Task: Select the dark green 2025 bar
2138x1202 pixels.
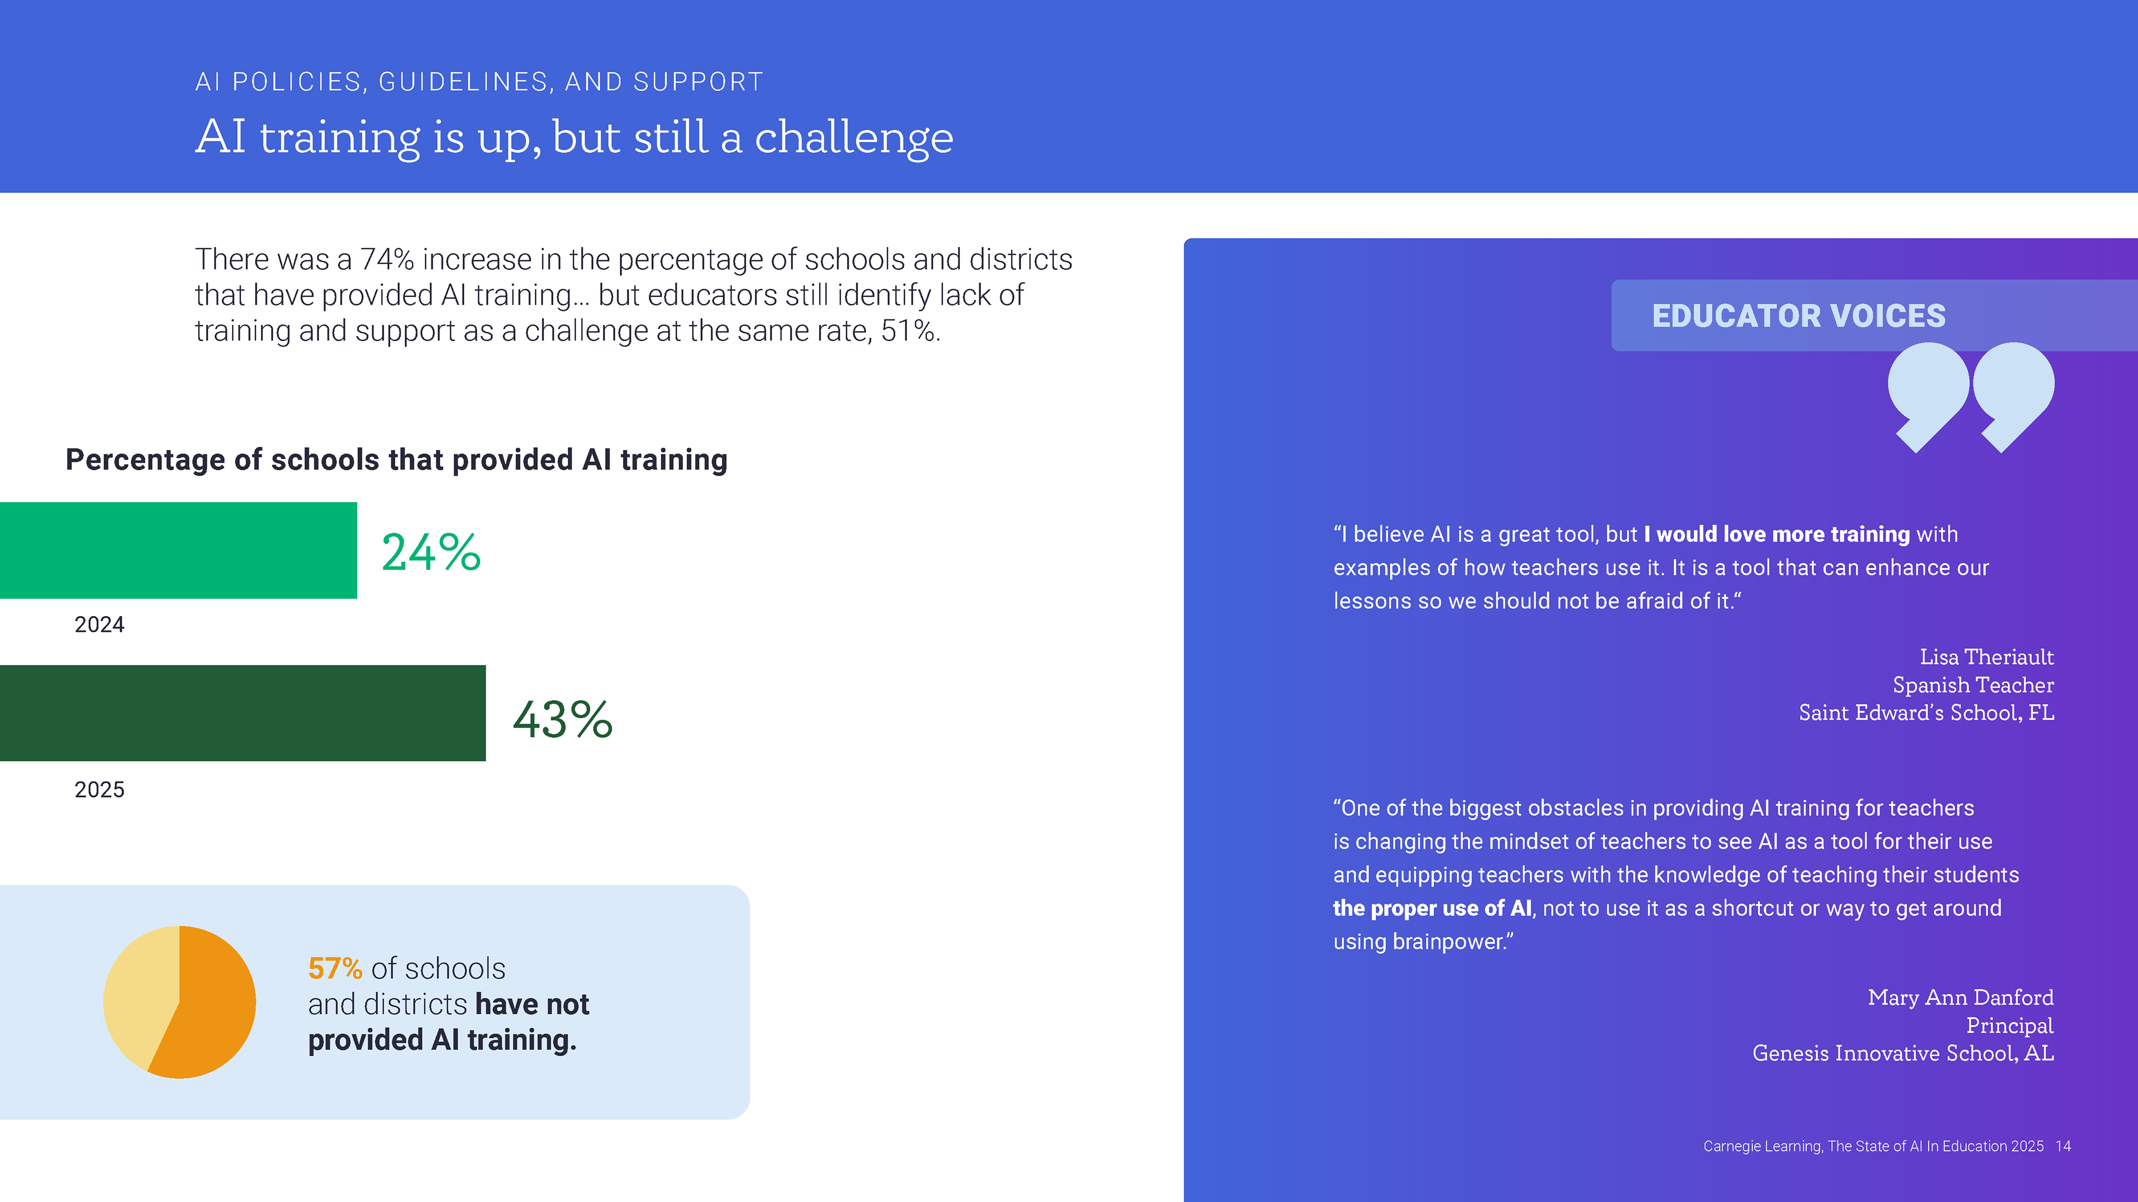Action: coord(242,712)
